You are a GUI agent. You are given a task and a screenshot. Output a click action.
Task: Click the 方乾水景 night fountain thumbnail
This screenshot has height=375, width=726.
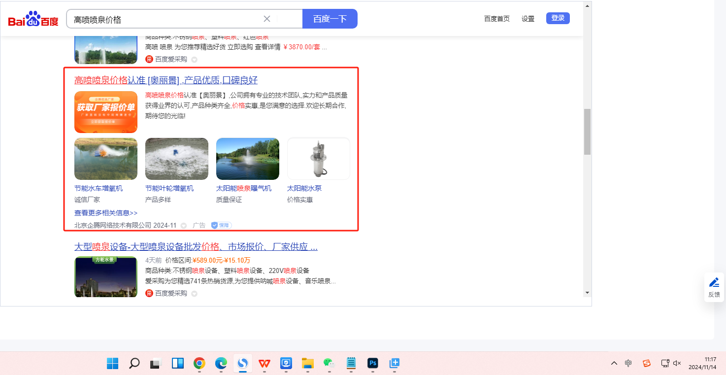[106, 277]
